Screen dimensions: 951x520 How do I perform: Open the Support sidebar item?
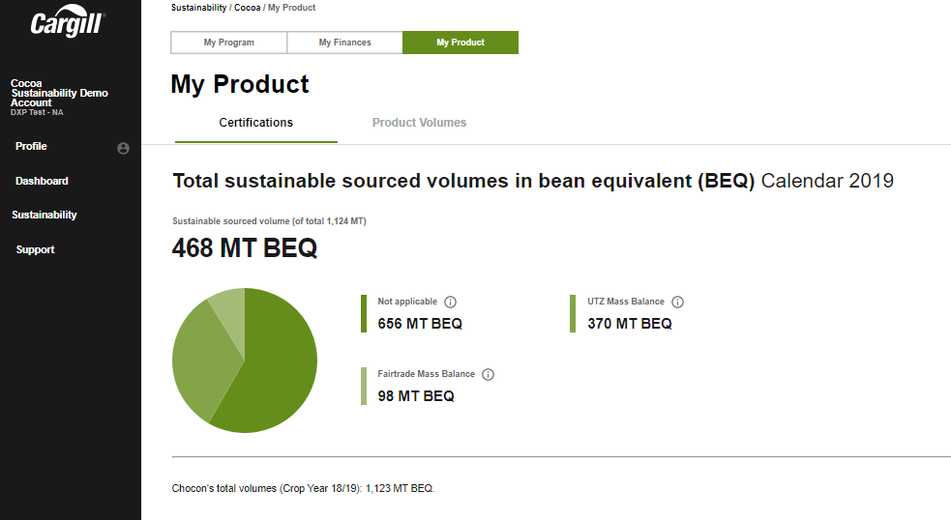click(35, 249)
